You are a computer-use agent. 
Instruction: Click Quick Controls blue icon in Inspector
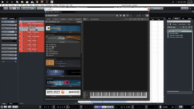pyautogui.click(x=16, y=58)
